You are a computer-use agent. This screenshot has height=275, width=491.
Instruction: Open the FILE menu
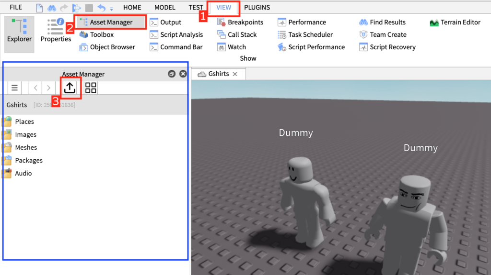click(x=16, y=7)
